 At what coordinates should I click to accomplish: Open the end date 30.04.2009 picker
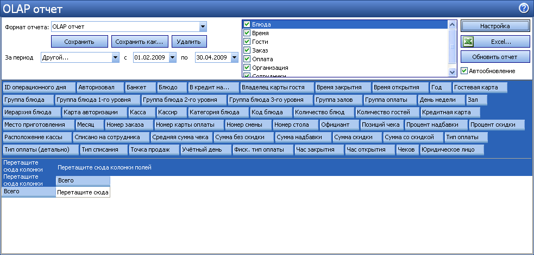(x=234, y=58)
